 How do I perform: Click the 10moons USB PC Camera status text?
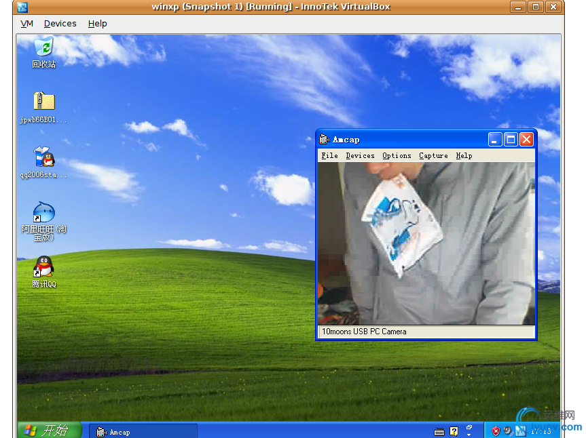364,332
